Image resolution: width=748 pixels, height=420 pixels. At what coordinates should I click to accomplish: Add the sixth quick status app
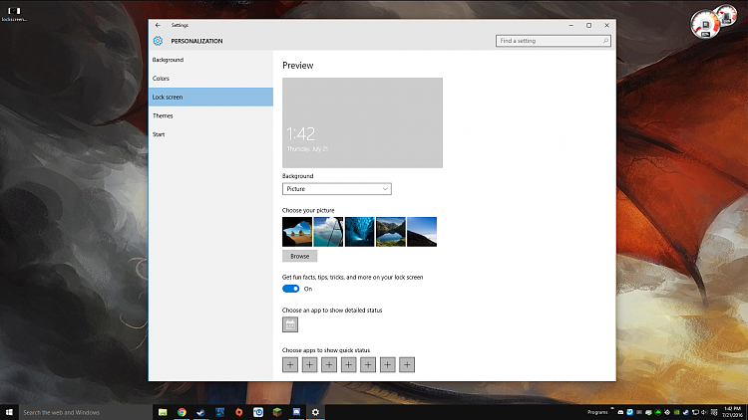(x=387, y=364)
